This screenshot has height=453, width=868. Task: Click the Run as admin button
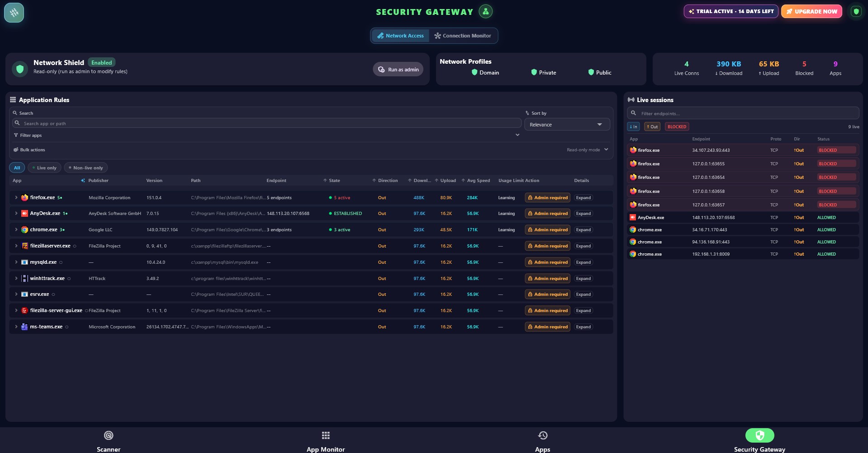coord(398,69)
